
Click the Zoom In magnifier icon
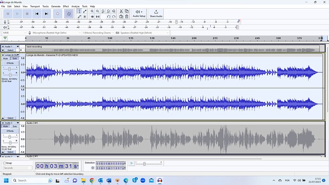pos(92,11)
